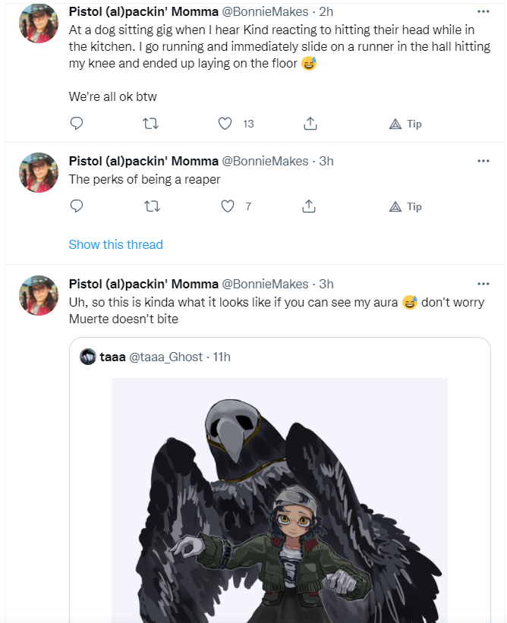The image size is (507, 623).
Task: View the crow and girl artwork image
Action: 279,500
